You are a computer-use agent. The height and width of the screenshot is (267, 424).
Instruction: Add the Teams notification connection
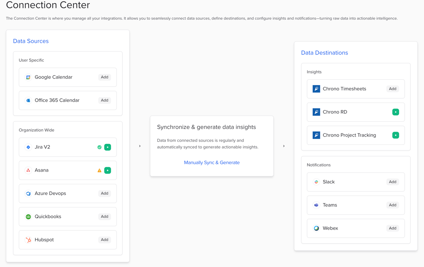pyautogui.click(x=393, y=205)
